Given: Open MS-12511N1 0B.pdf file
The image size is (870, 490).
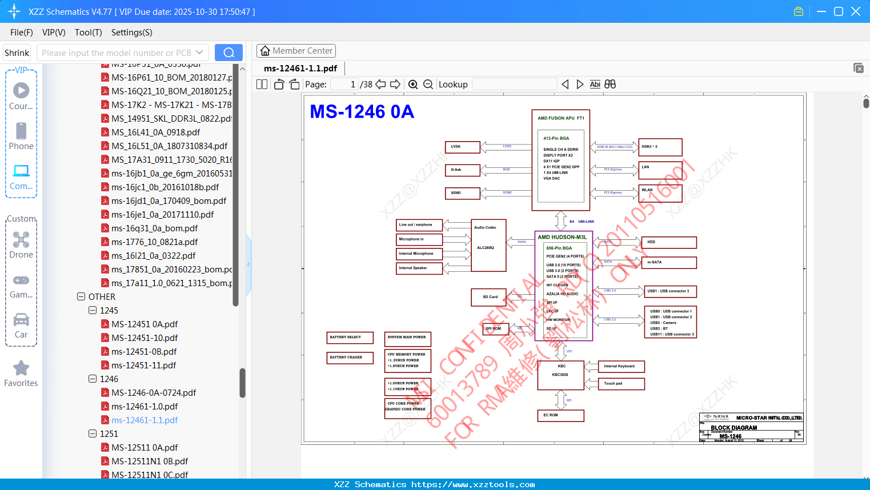Looking at the screenshot, I should coord(150,461).
